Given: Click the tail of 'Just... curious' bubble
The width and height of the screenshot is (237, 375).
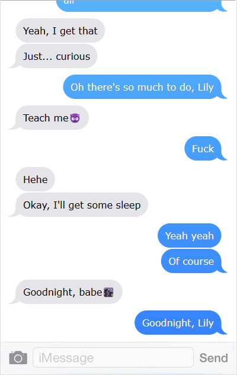Looking at the screenshot, I should (13, 64).
